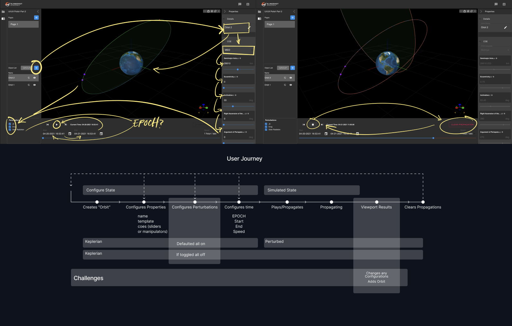This screenshot has height=326, width=512.
Task: Collapse left sidebar chevron in left window
Action: [x=38, y=12]
